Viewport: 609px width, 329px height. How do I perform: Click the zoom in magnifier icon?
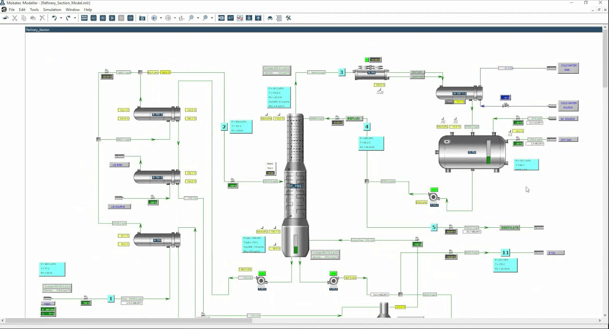pyautogui.click(x=206, y=18)
